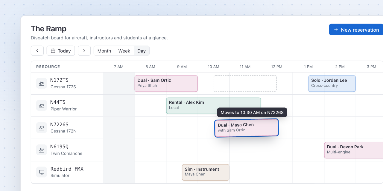Click the plus icon in New reservation

(x=336, y=30)
